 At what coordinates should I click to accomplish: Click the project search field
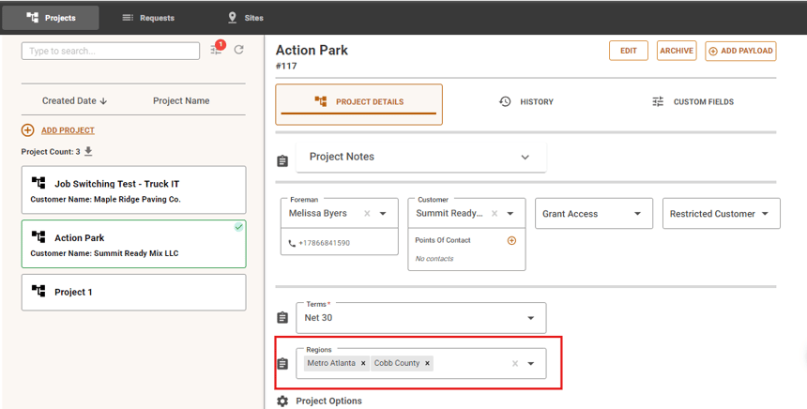(110, 51)
